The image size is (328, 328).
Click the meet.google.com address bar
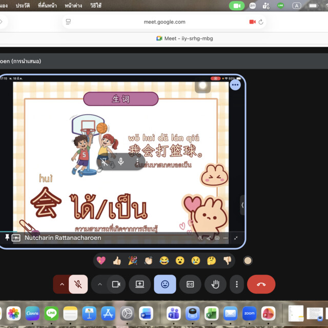pyautogui.click(x=165, y=22)
